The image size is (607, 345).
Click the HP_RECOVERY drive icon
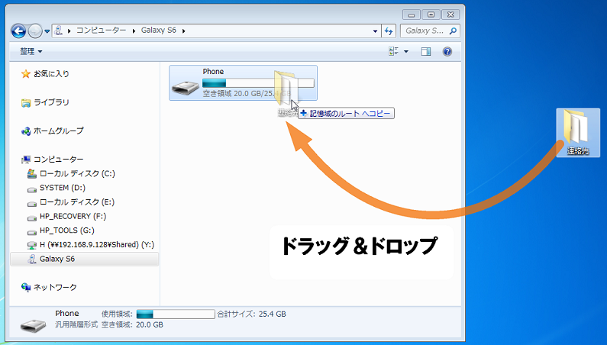point(32,218)
